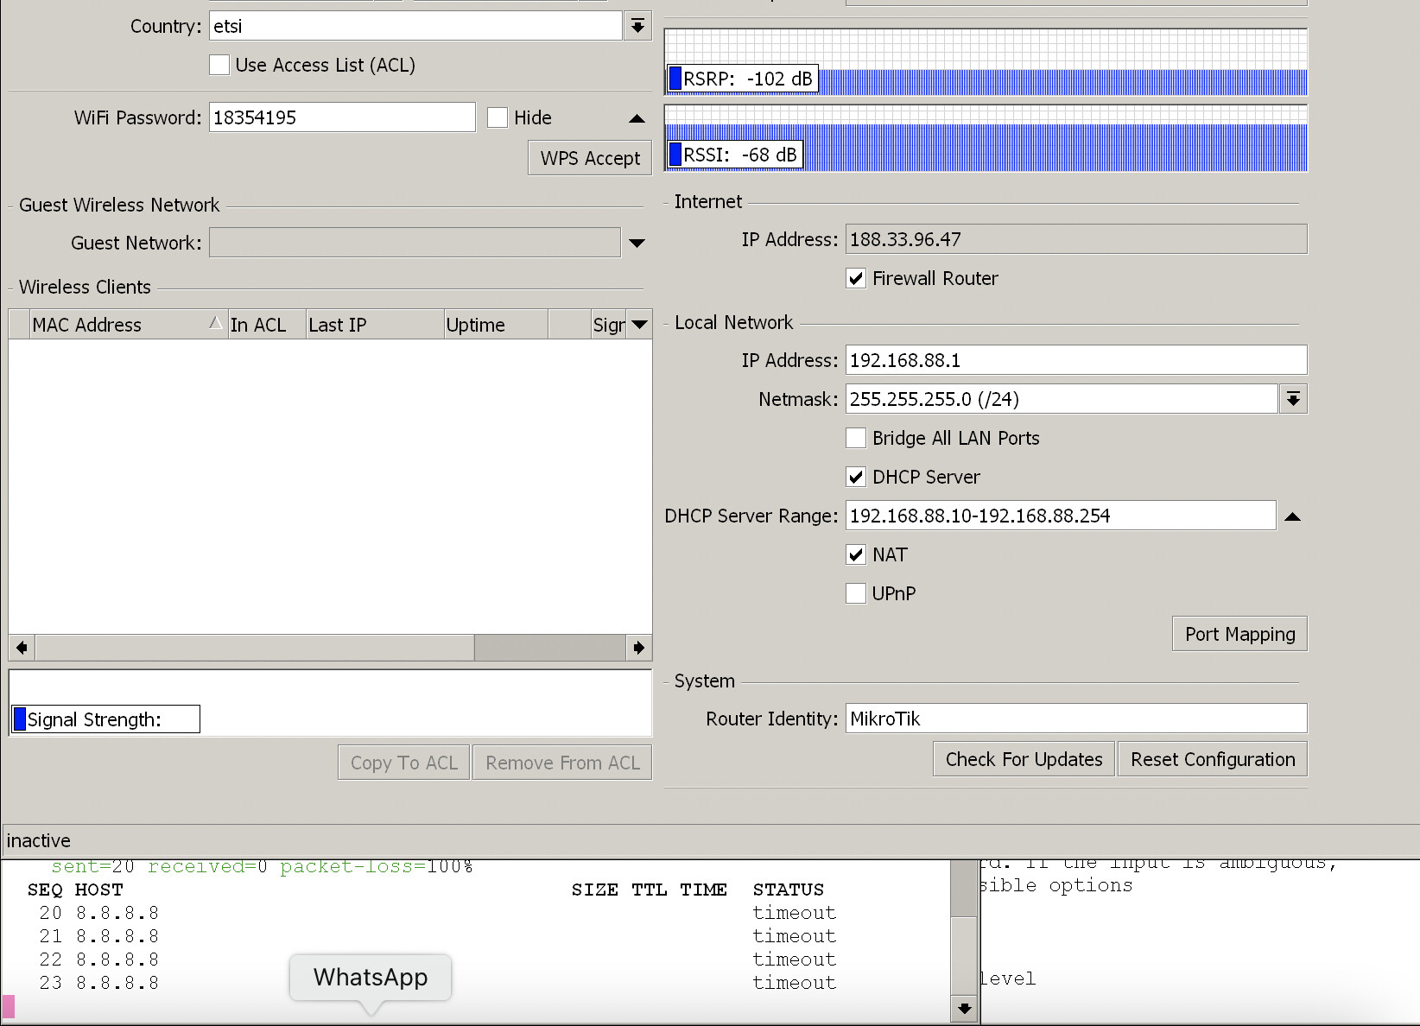Uncheck Firewall Router

[855, 278]
